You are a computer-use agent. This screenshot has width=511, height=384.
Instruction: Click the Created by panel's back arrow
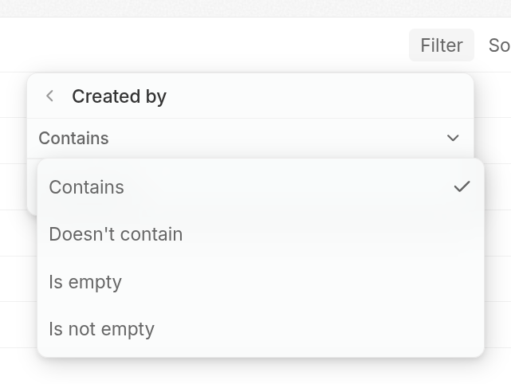pos(49,96)
